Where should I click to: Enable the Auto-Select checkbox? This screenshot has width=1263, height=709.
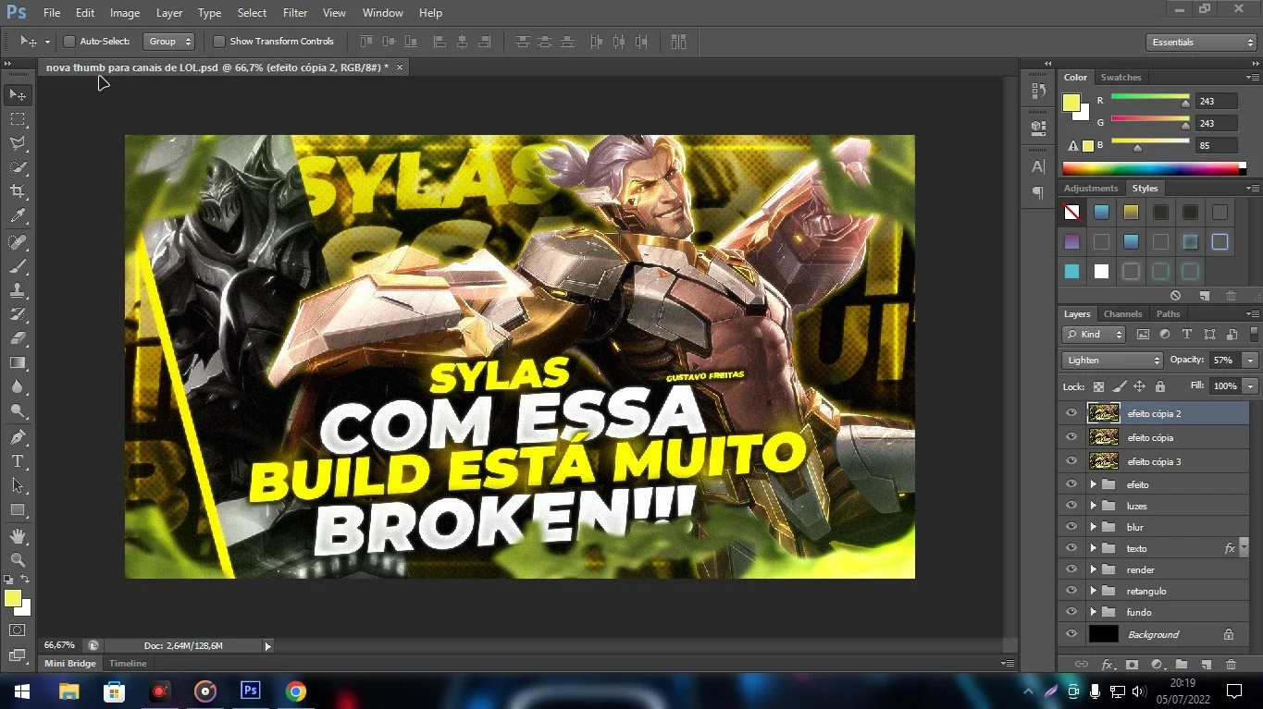click(68, 42)
